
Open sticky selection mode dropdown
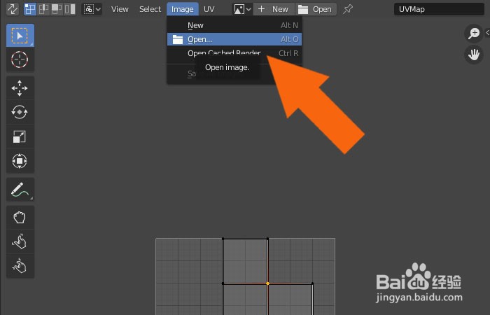[92, 9]
